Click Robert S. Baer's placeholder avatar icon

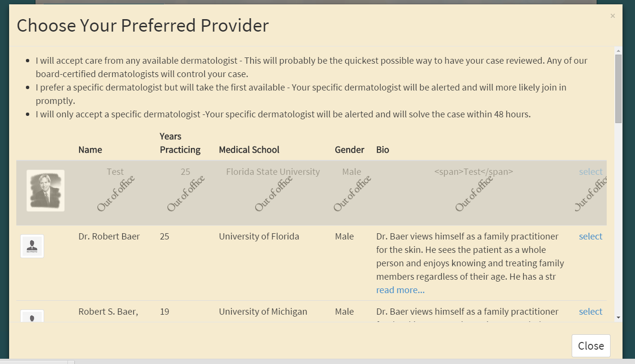pos(32,316)
